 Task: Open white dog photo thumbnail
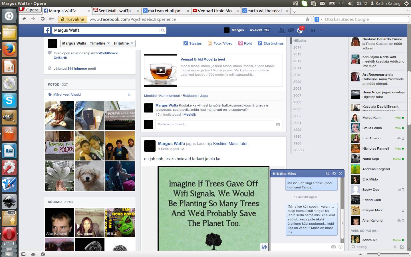click(x=90, y=176)
